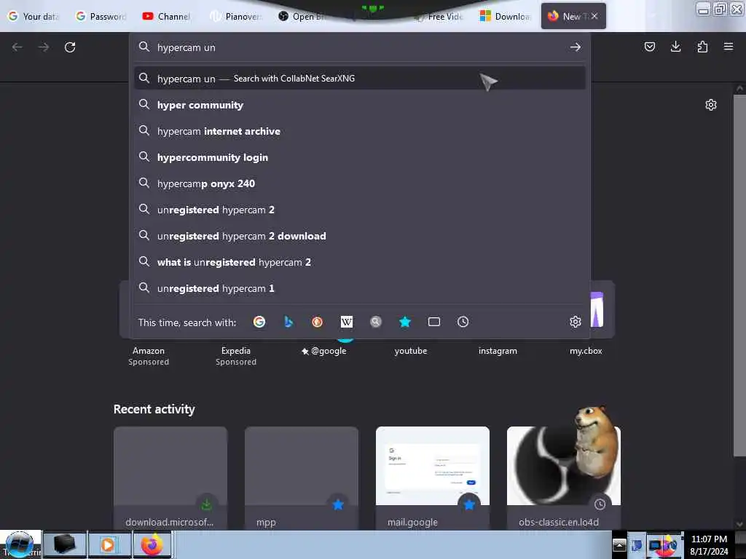Choose 'unregistered hypercam 2' suggestion
The image size is (746, 559).
coord(360,209)
